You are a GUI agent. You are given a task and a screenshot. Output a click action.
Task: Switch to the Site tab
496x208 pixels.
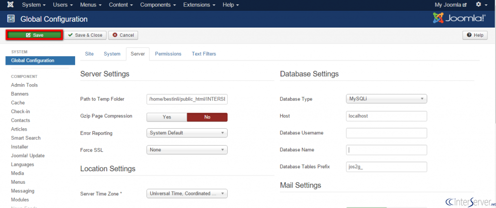coord(89,54)
